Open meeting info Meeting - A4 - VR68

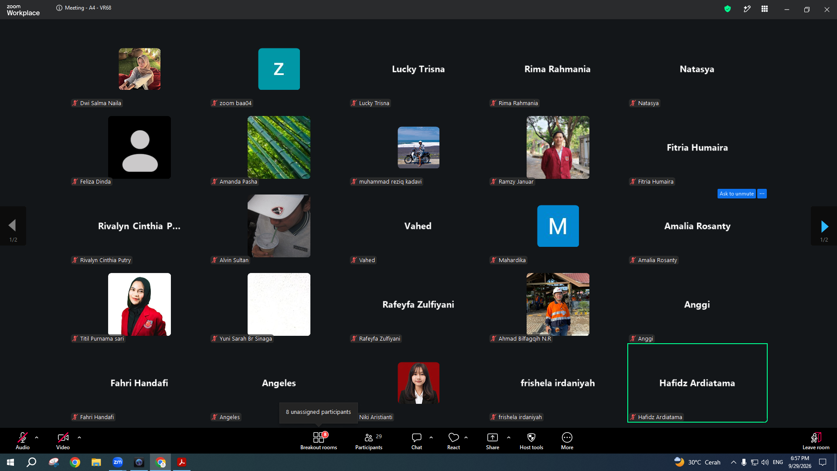(84, 8)
